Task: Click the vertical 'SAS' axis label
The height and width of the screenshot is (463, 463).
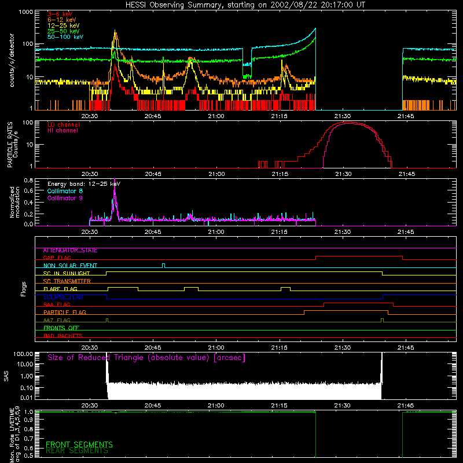Action: tap(6, 376)
